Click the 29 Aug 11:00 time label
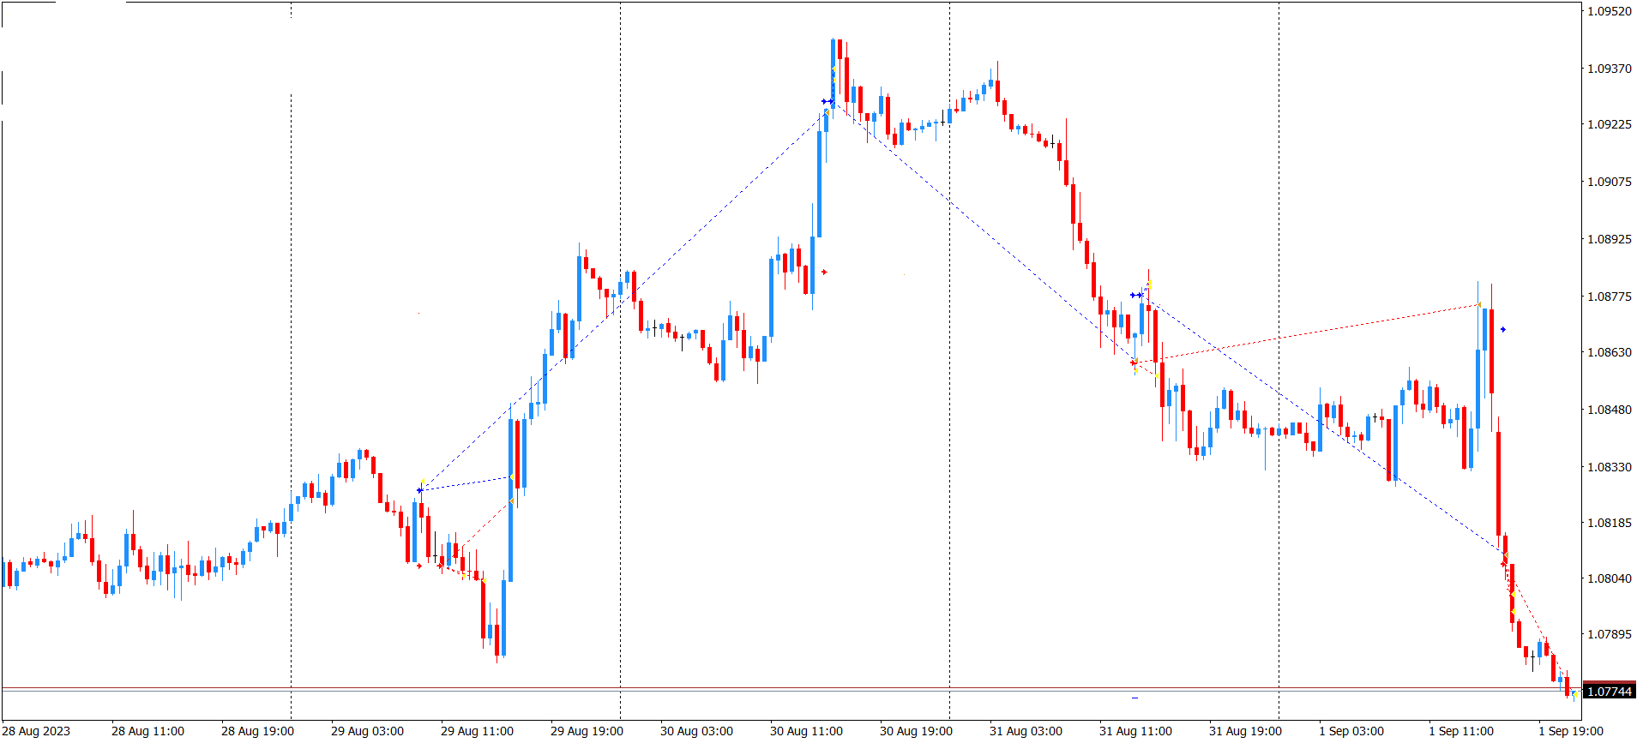 click(x=477, y=731)
